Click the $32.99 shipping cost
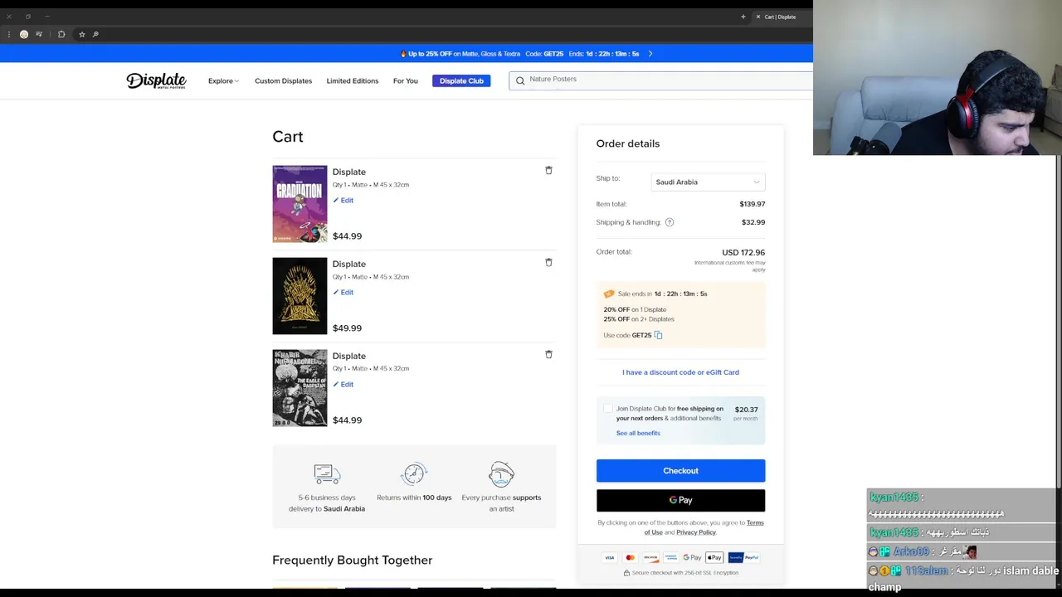The image size is (1062, 597). [x=753, y=222]
